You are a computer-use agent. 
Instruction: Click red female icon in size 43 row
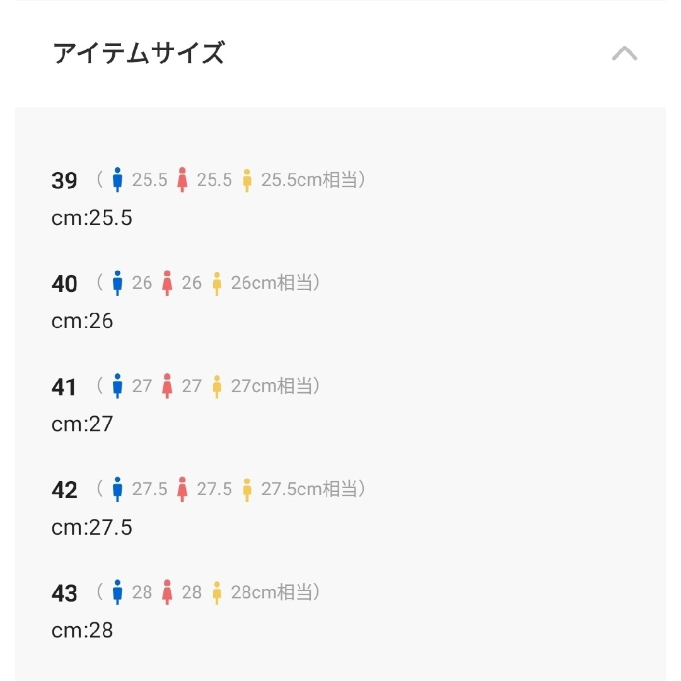click(x=167, y=592)
